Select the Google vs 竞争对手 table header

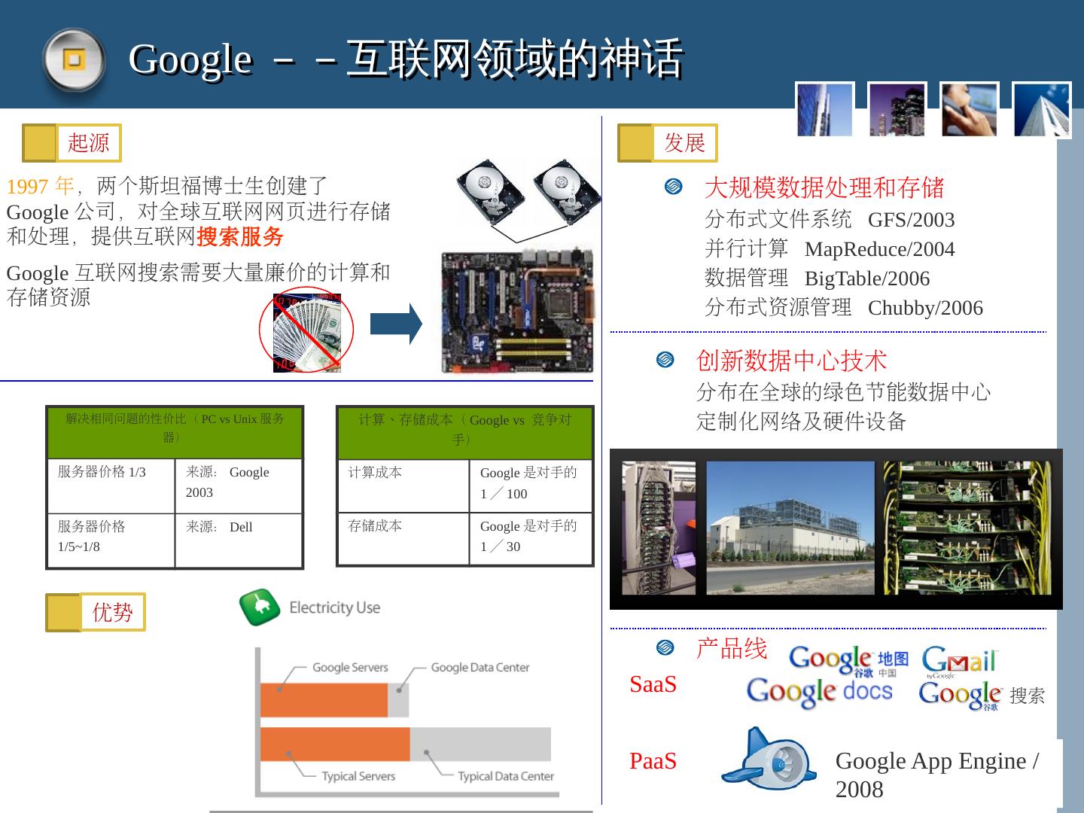(x=465, y=433)
